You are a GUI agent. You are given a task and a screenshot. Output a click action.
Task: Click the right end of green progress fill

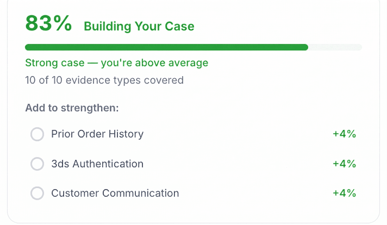pos(306,47)
